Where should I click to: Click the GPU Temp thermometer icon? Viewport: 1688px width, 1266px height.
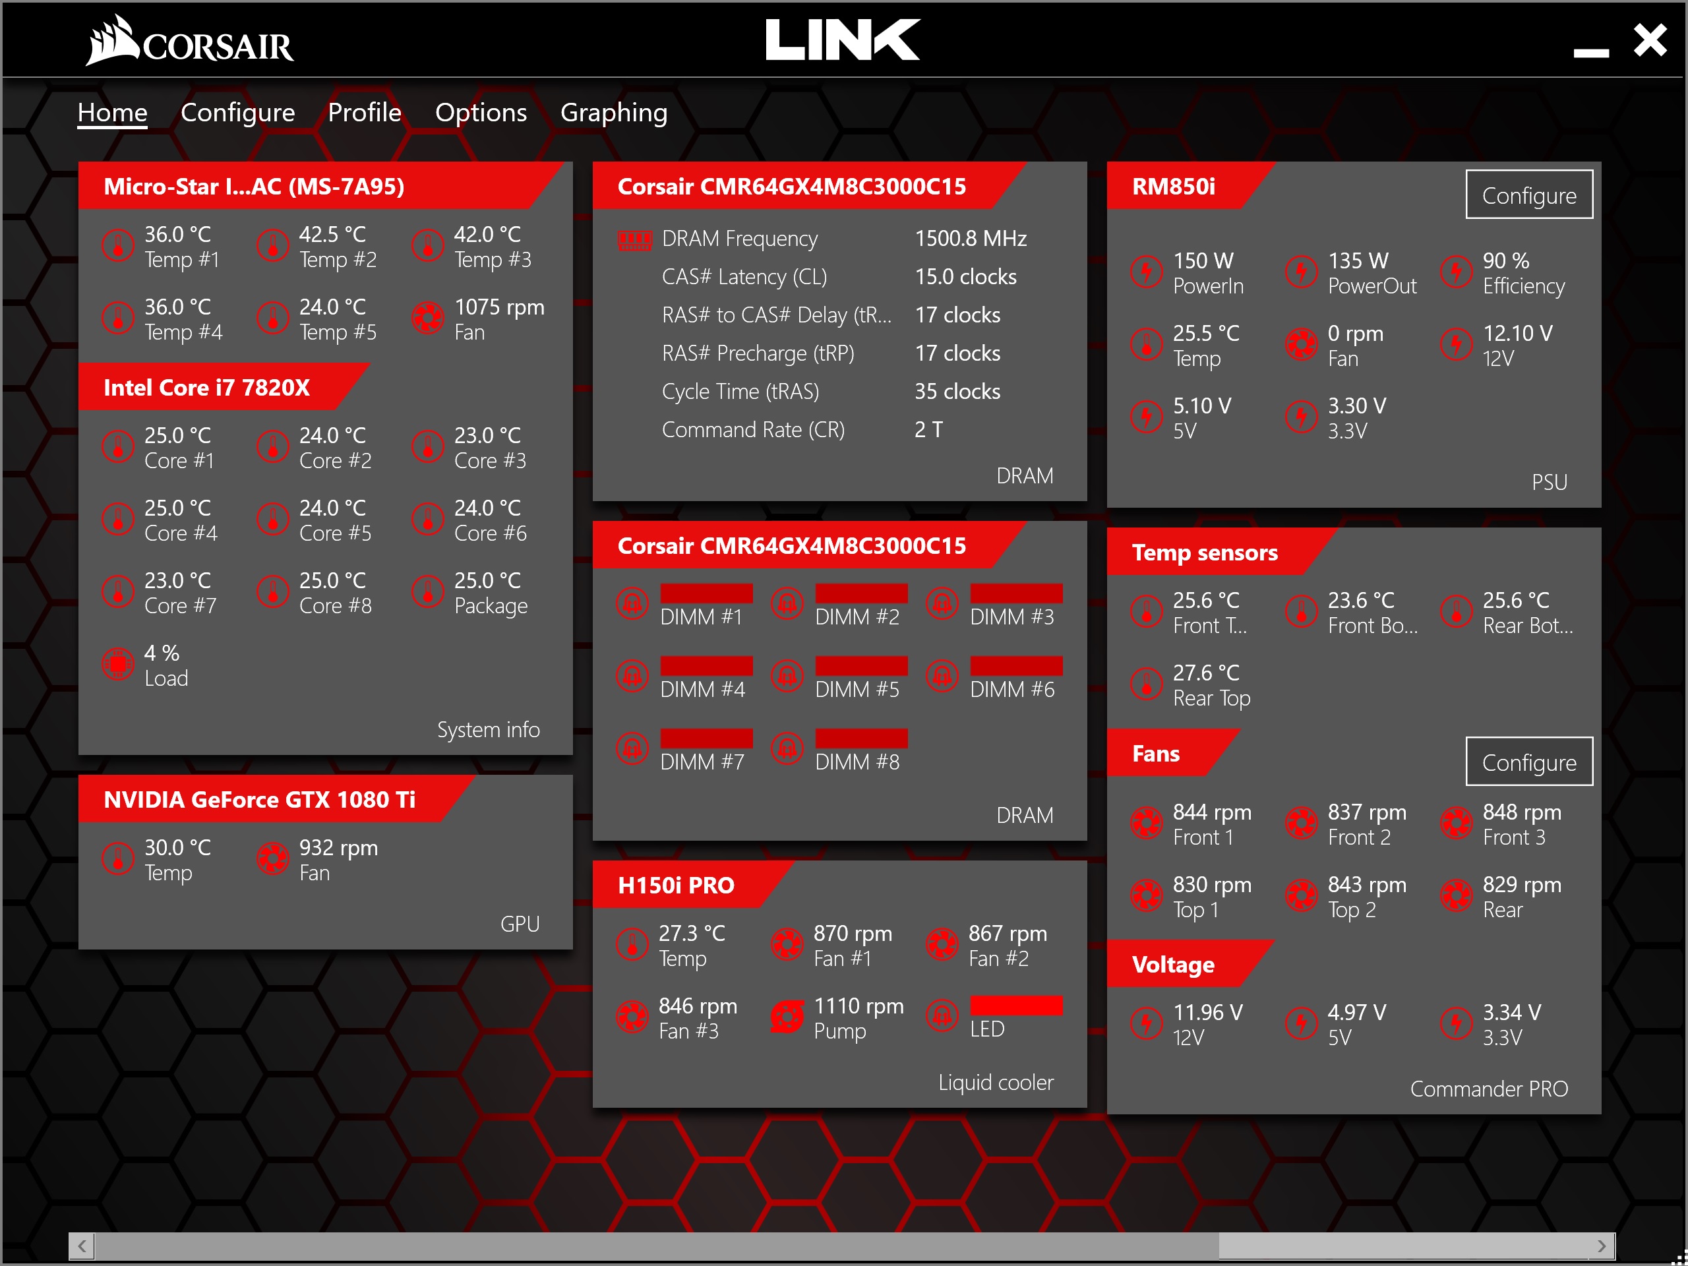point(118,858)
